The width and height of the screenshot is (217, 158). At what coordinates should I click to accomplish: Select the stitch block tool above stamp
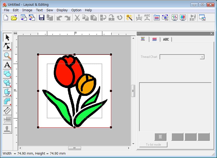[7, 120]
